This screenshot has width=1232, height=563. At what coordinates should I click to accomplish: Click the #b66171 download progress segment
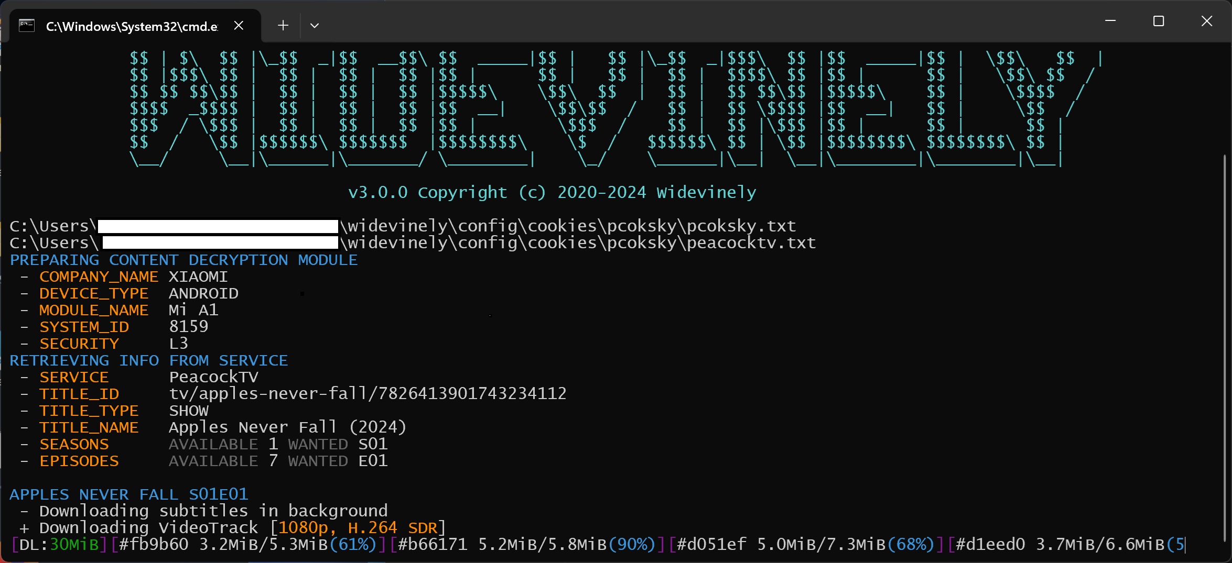[527, 545]
